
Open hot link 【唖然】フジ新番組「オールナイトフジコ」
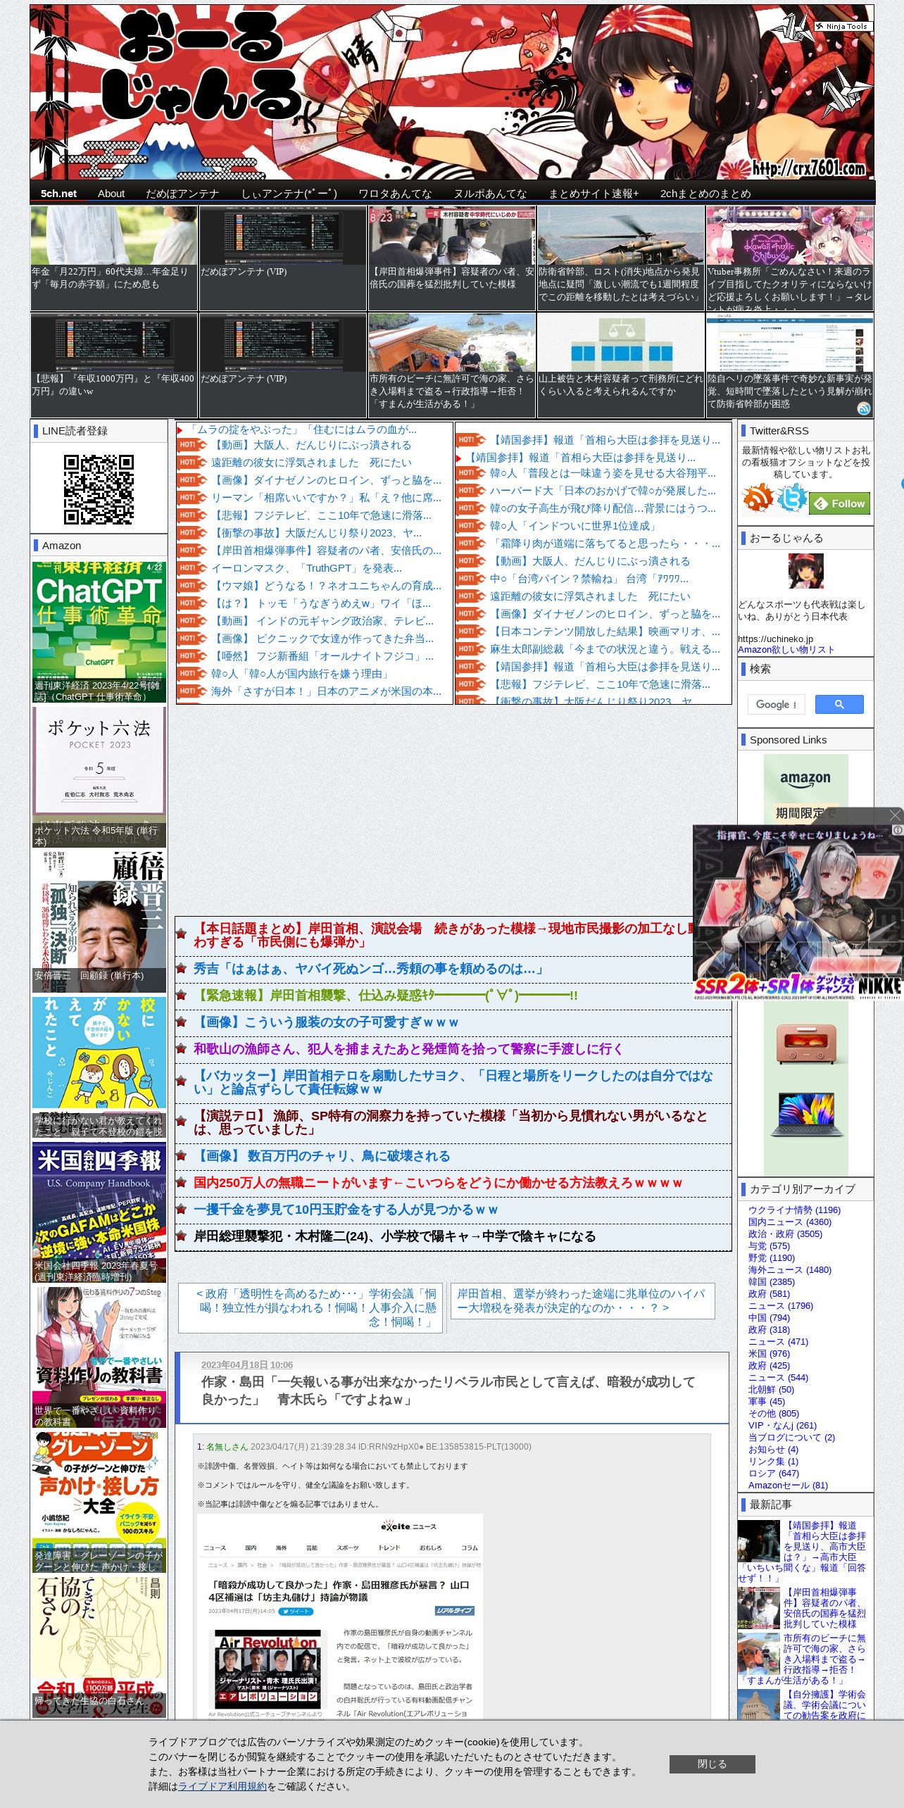[322, 656]
